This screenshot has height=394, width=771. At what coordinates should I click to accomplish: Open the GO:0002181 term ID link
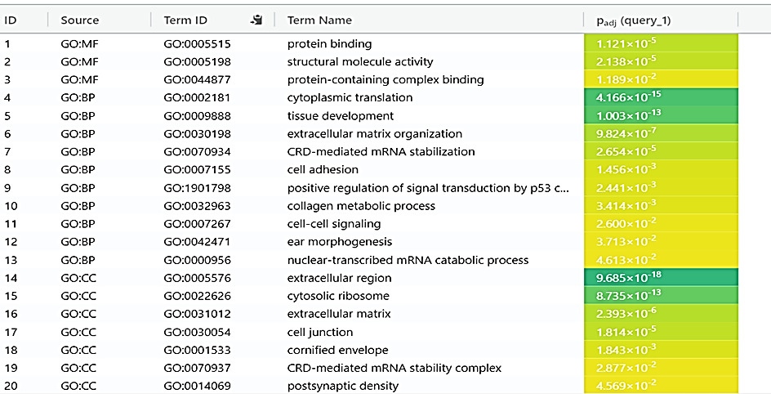(195, 98)
